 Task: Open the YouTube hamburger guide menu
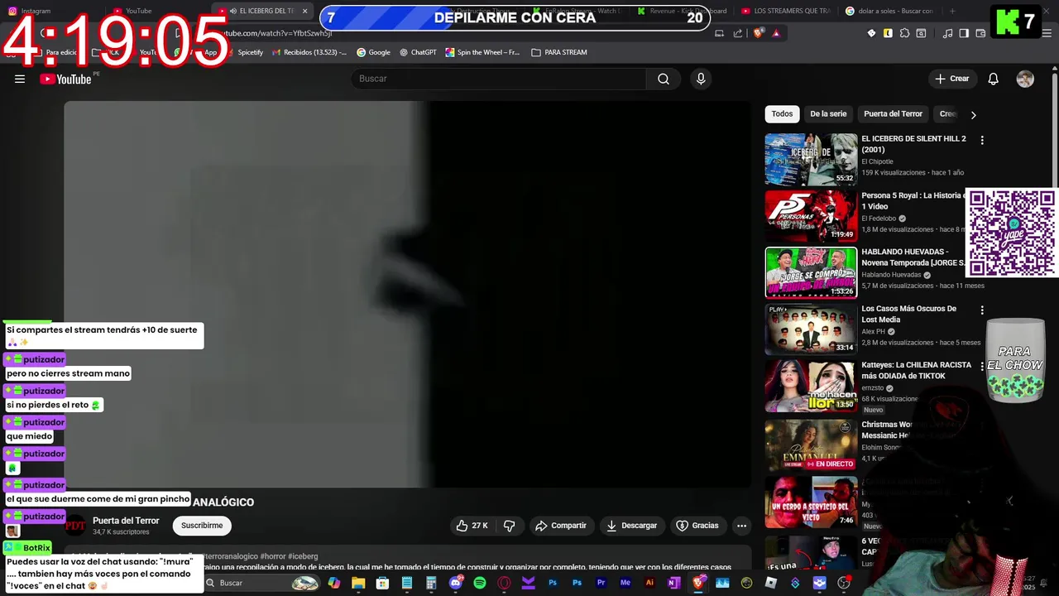click(x=20, y=79)
